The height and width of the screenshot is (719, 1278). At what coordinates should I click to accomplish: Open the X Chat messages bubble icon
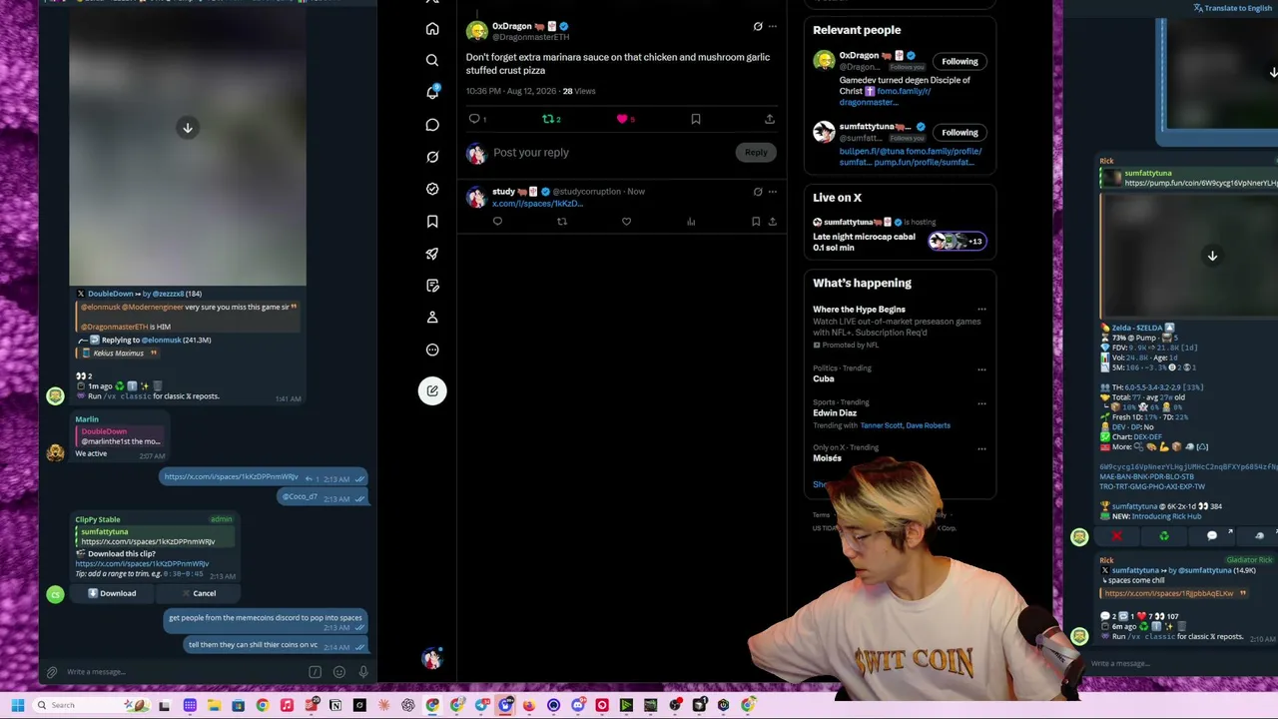coord(432,125)
